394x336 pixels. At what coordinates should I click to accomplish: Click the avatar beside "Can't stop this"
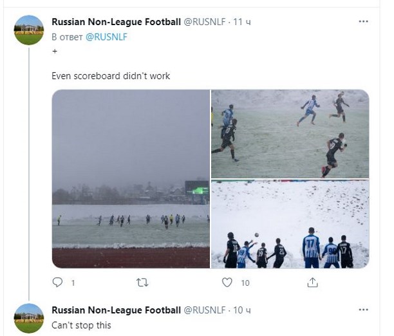29,319
